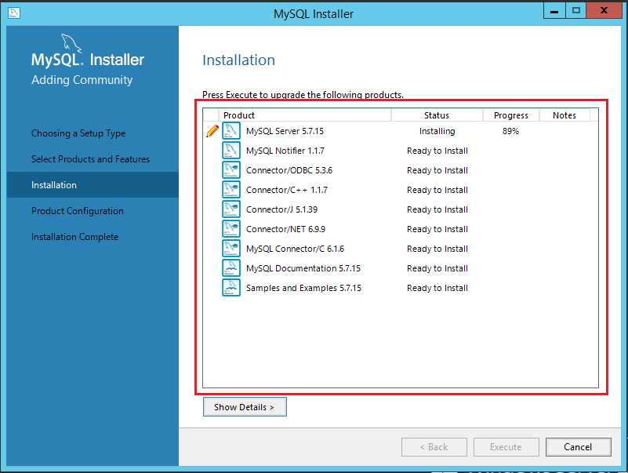Image resolution: width=628 pixels, height=473 pixels.
Task: Open the Installation Complete step
Action: point(75,237)
